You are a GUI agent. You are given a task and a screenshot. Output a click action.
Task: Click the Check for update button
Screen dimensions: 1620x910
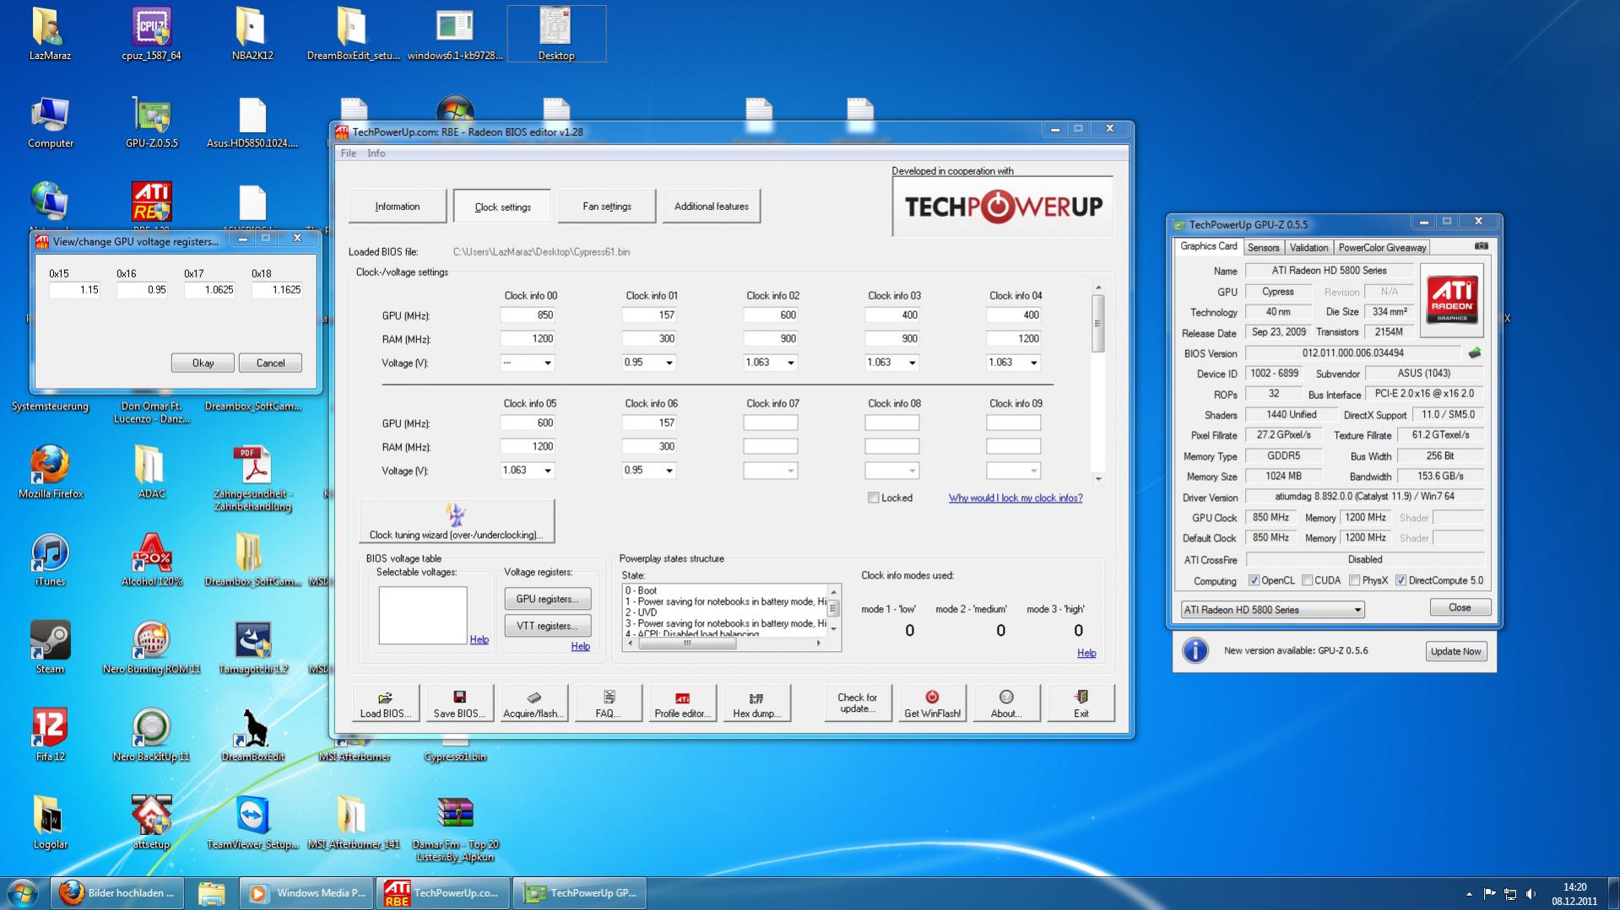858,703
